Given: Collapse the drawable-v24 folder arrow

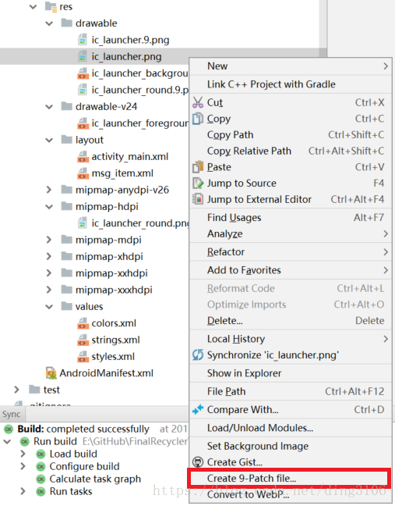Looking at the screenshot, I should point(49,106).
